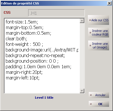Click the line 'margin-bottom:0.5em;'
Screen dimensions: 113x111
click(28, 33)
